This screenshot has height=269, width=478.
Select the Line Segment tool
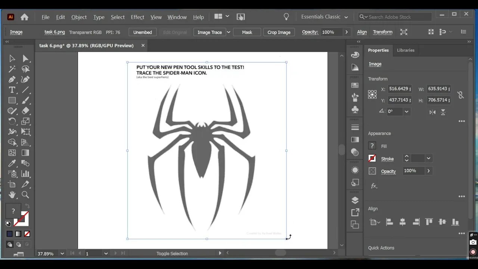point(25,90)
